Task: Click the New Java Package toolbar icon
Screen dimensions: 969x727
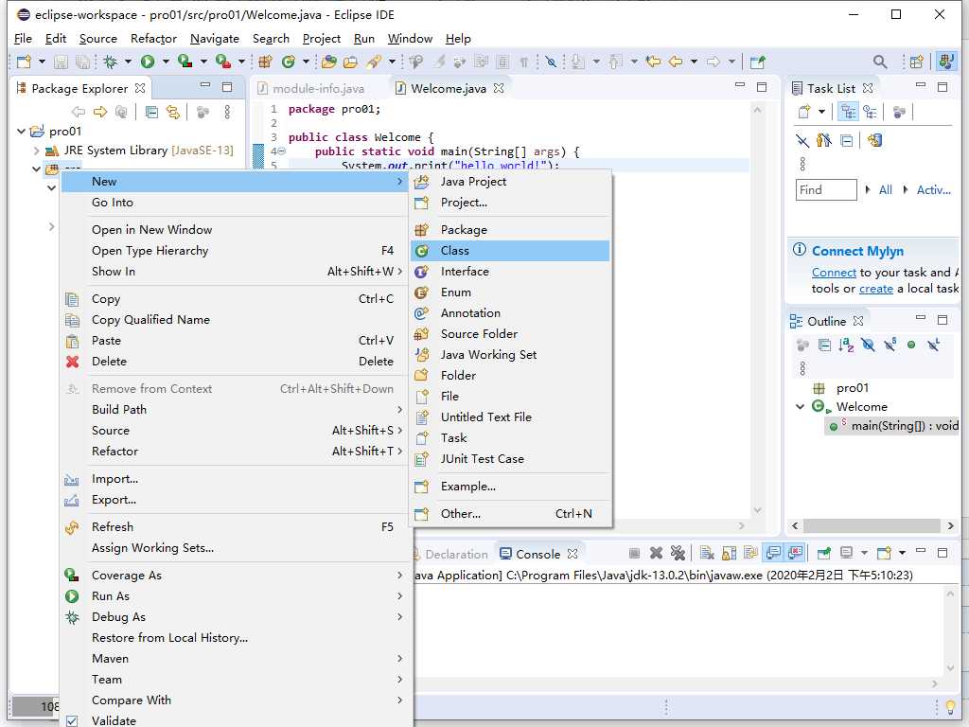Action: point(266,62)
